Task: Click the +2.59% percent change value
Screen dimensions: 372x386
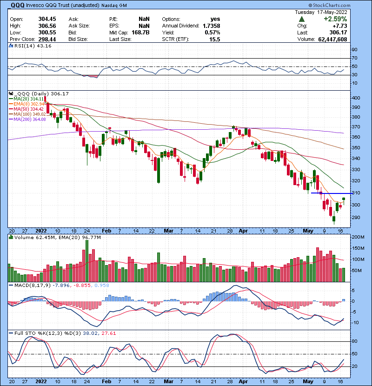Action: pos(335,19)
